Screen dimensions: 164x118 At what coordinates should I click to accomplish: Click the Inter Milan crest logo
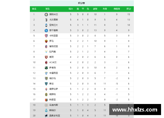point(46,14)
